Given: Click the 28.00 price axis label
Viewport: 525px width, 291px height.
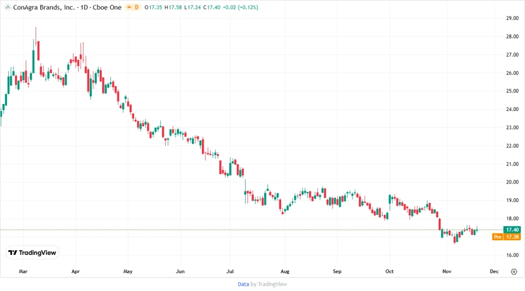Looking at the screenshot, I should click(512, 37).
